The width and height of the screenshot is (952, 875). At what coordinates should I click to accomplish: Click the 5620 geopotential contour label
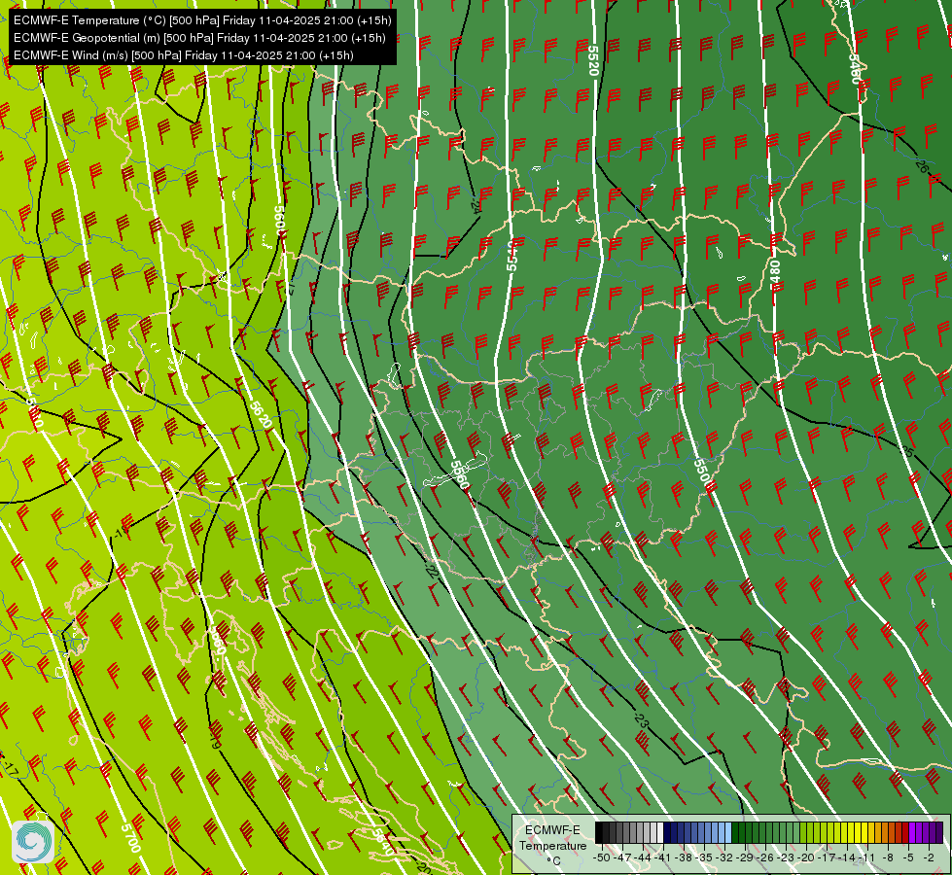click(261, 415)
